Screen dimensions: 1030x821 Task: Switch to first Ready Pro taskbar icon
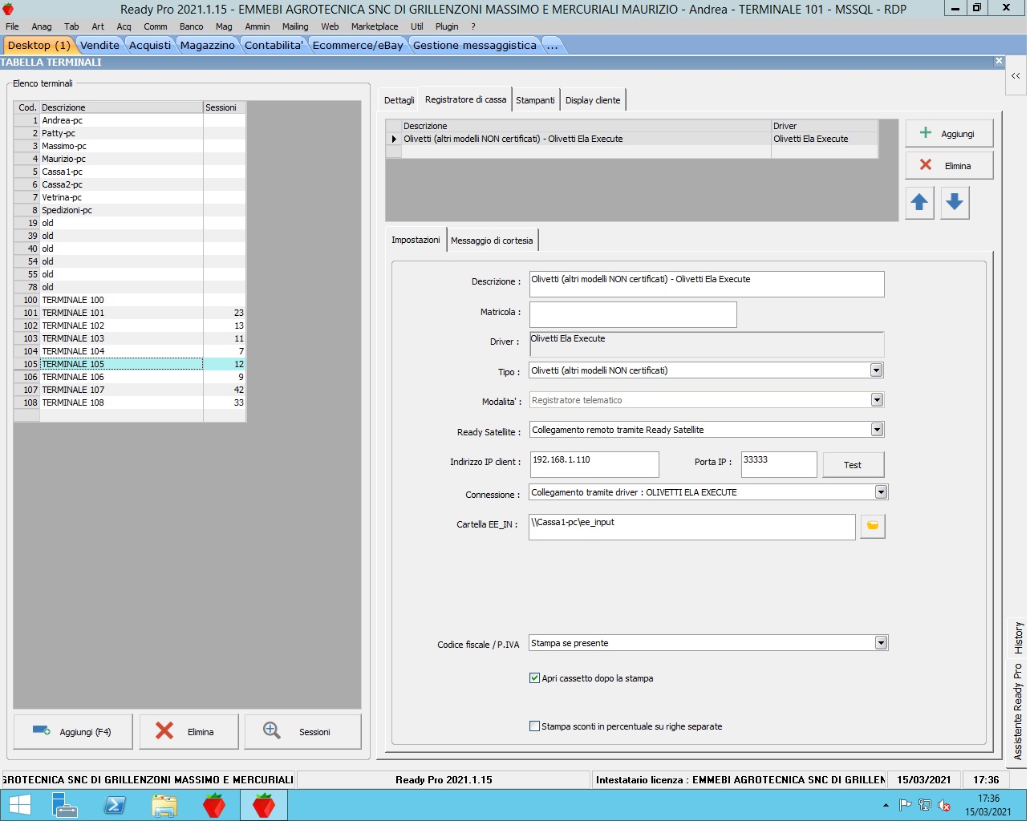coord(214,805)
